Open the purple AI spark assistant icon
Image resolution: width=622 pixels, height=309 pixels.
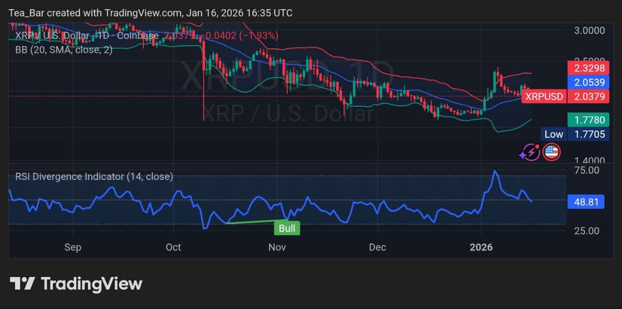(531, 152)
